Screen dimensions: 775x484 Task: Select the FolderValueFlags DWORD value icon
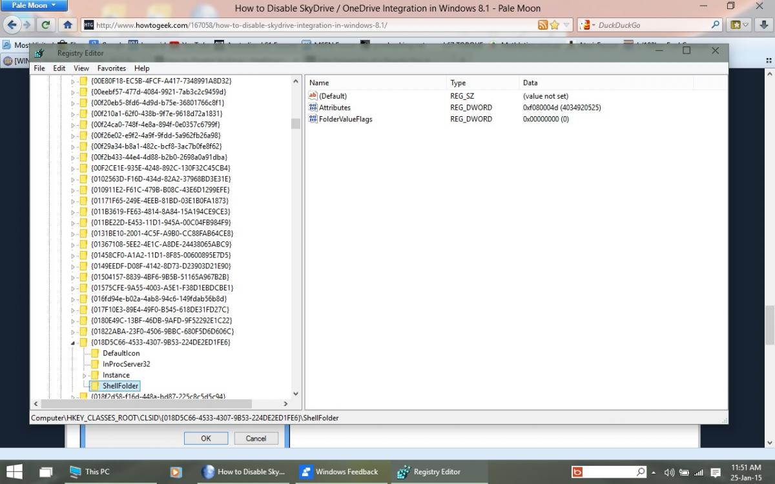[313, 119]
